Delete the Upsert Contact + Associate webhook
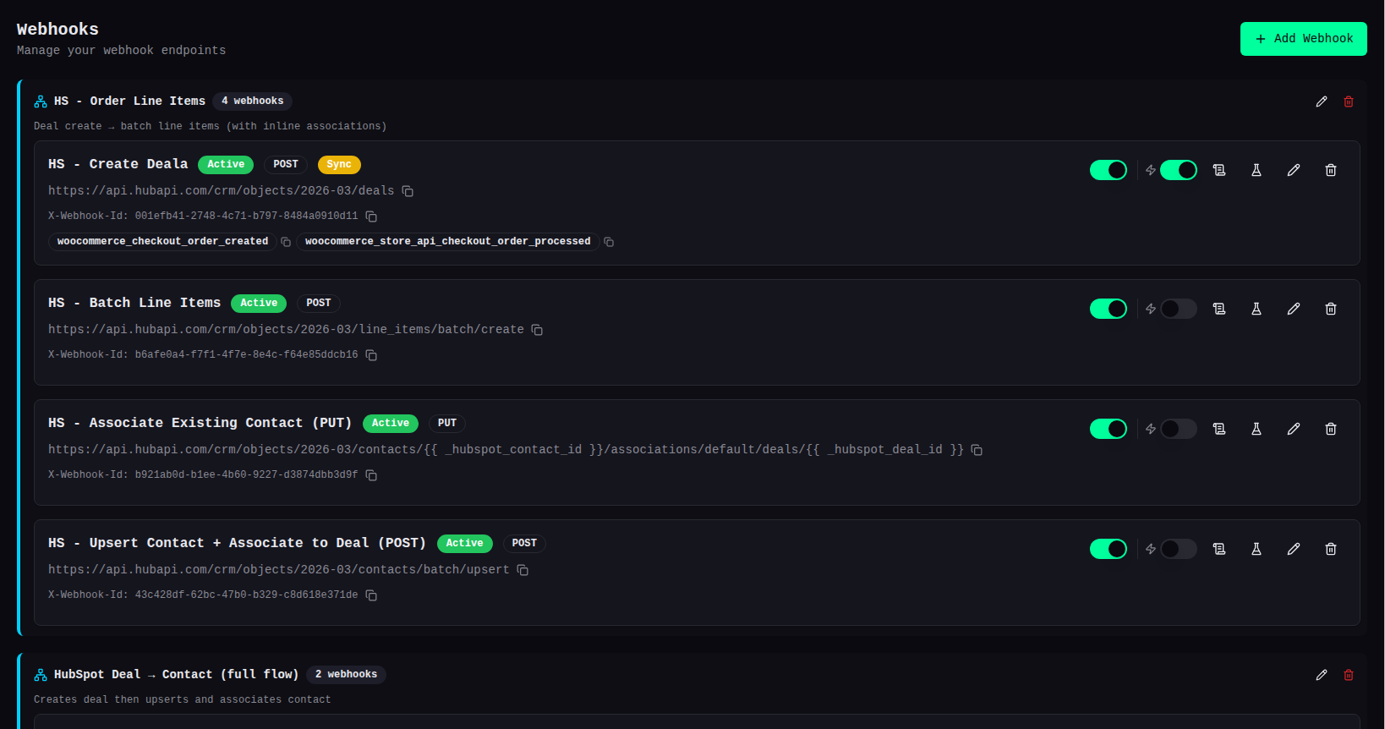Screen dimensions: 1385x729 pos(1331,549)
